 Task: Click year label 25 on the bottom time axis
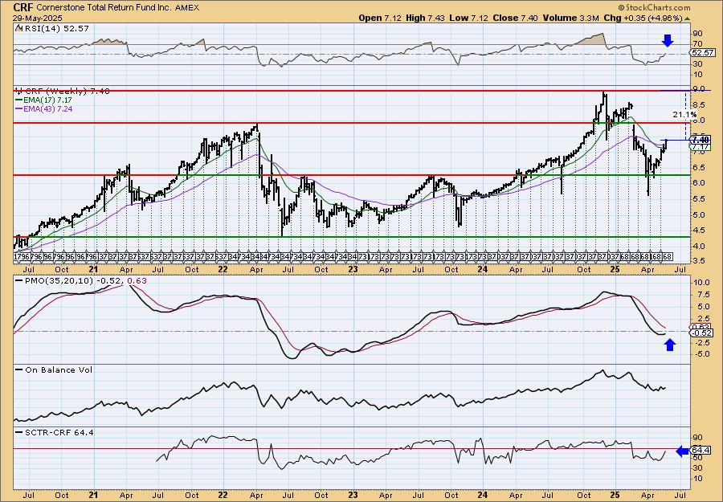[x=615, y=495]
